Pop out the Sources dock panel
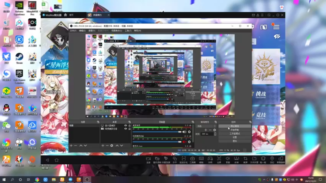This screenshot has width=326, height=183. (130, 122)
